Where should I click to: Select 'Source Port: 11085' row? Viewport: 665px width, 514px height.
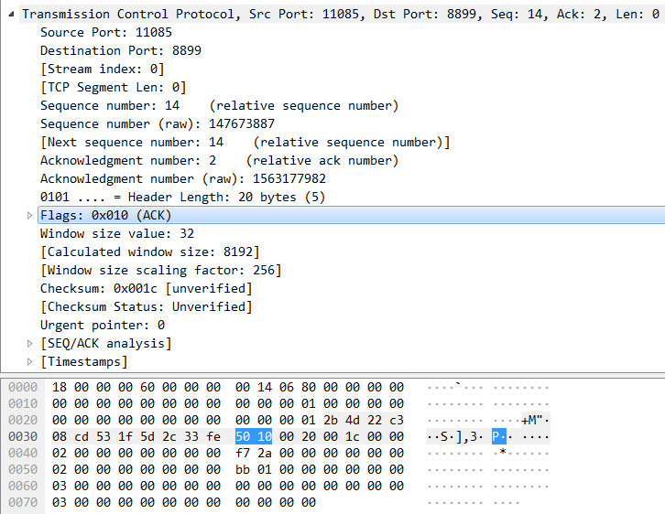pos(106,33)
